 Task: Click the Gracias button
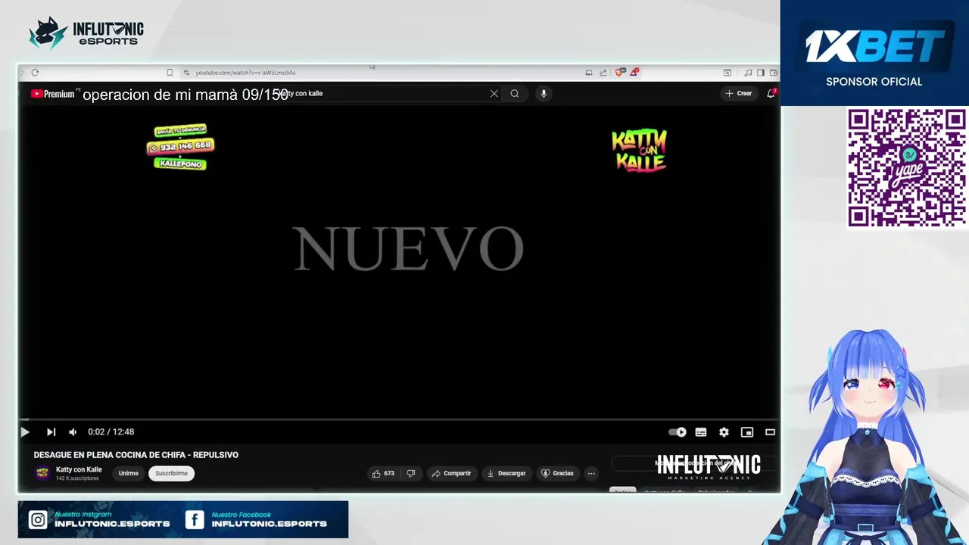coord(557,474)
